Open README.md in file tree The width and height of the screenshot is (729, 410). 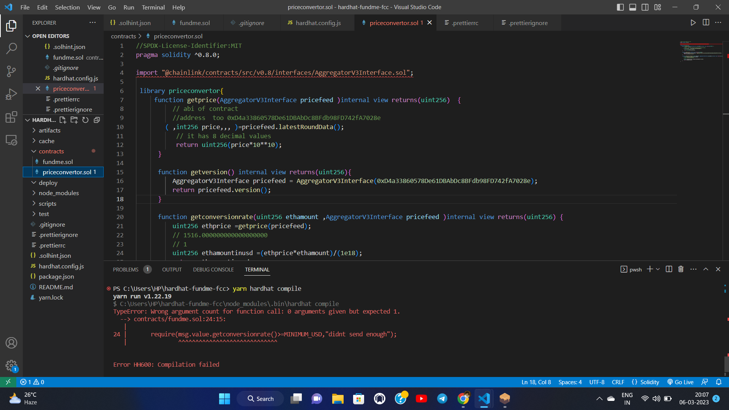56,287
